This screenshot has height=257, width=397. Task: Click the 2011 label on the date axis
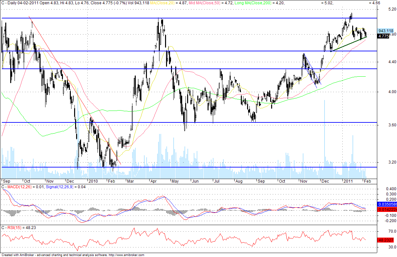[348, 181]
